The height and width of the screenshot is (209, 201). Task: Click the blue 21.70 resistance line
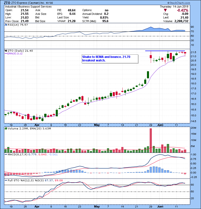click(165, 51)
